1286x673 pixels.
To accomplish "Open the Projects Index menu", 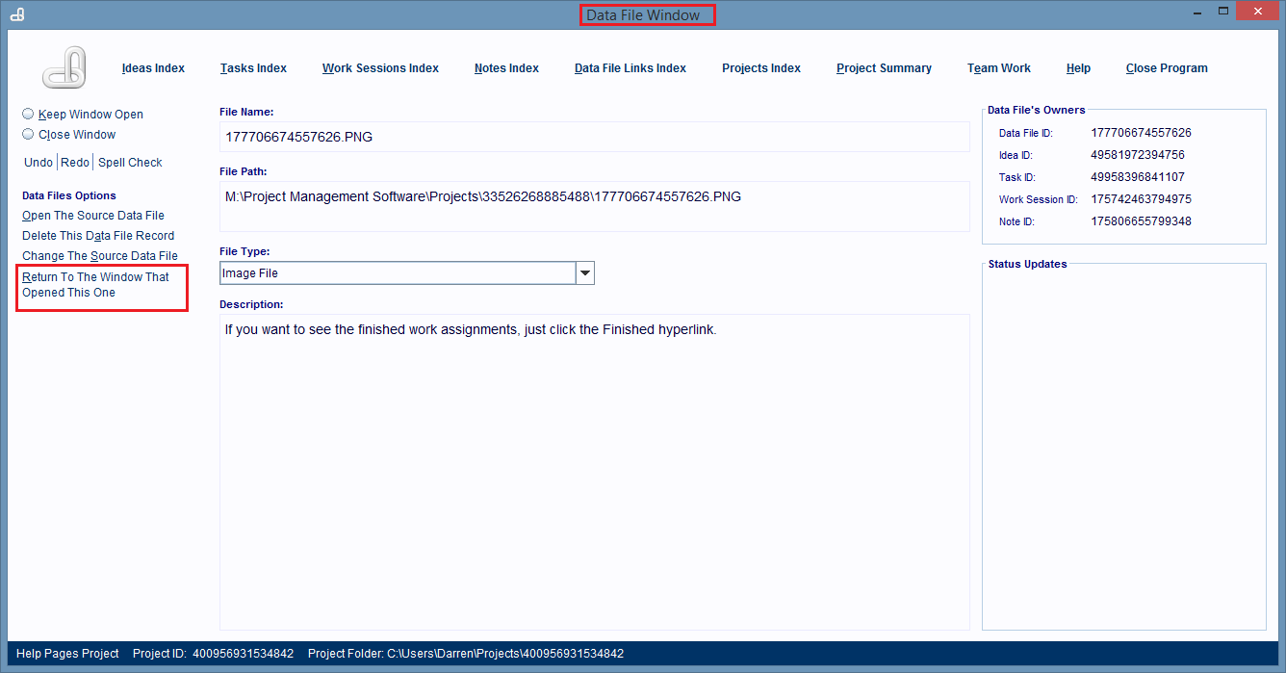I will pyautogui.click(x=761, y=68).
